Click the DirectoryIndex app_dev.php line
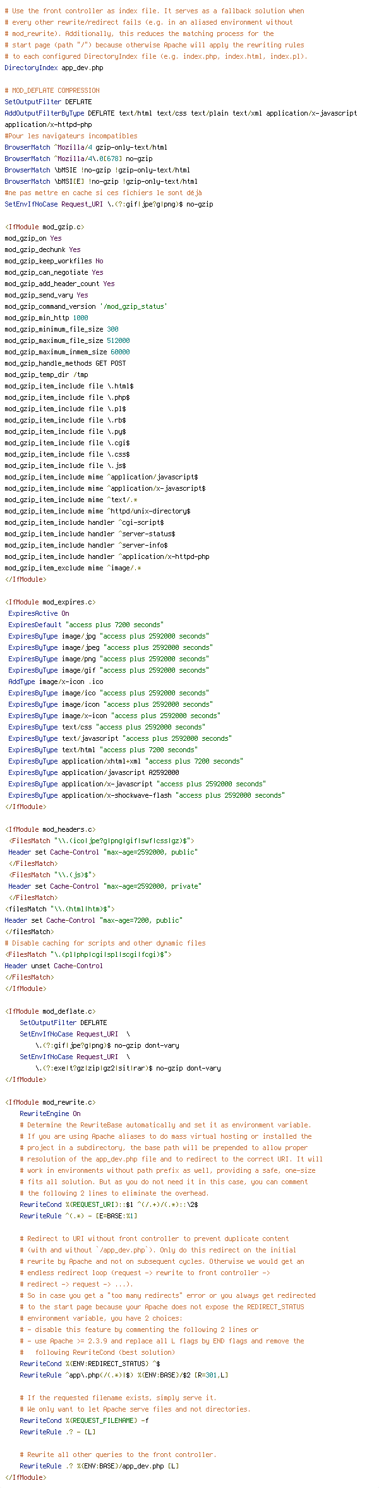 (54, 68)
